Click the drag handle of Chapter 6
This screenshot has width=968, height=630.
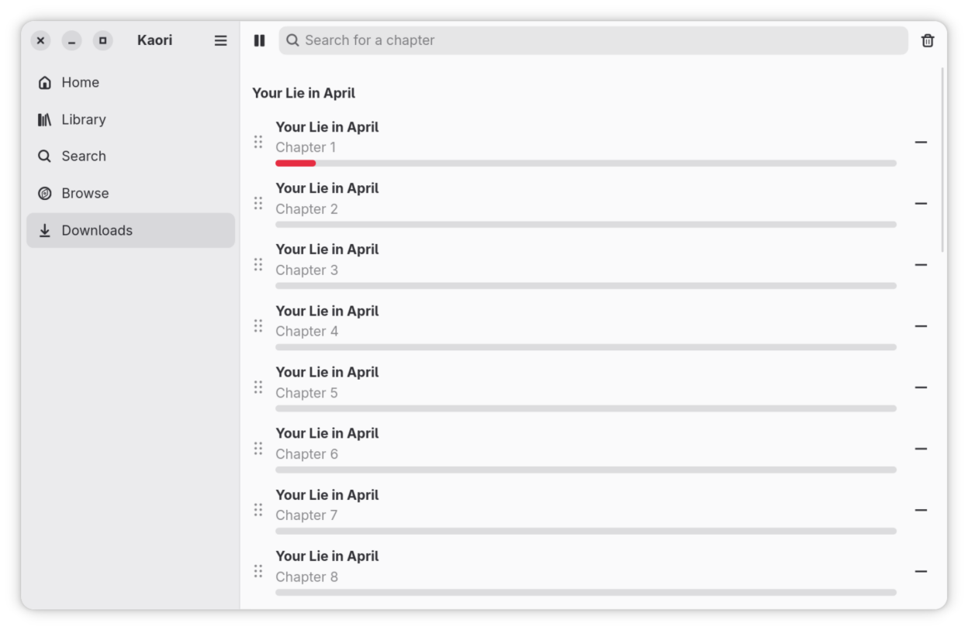(258, 449)
